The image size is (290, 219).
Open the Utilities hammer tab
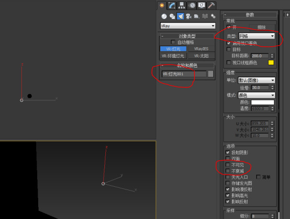(211, 5)
